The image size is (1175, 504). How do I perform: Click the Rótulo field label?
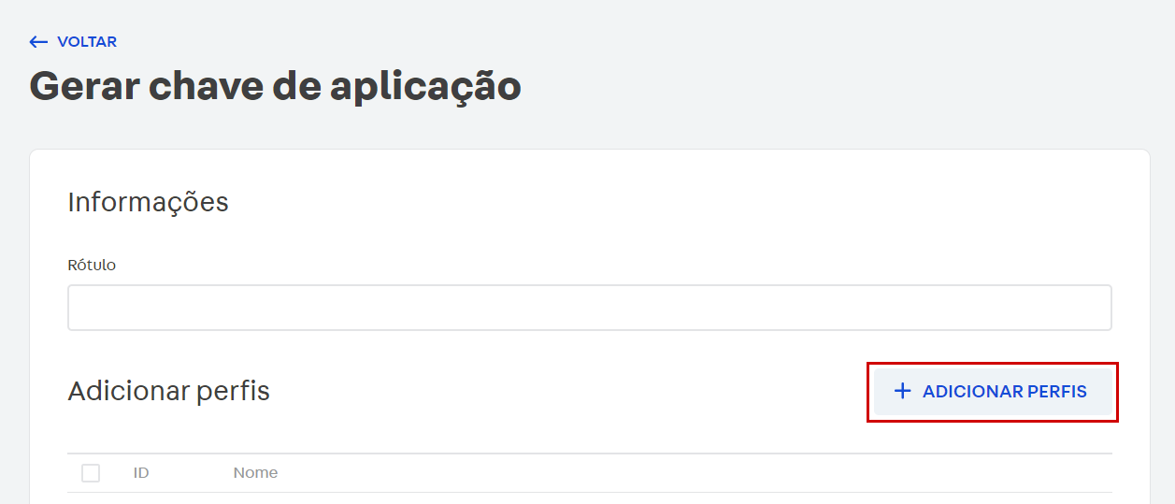click(x=92, y=266)
